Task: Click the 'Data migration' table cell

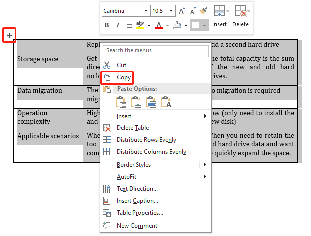Action: (x=48, y=97)
